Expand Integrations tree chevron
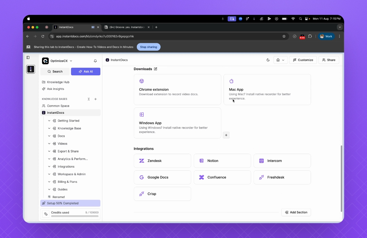This screenshot has width=367, height=238. 49,167
